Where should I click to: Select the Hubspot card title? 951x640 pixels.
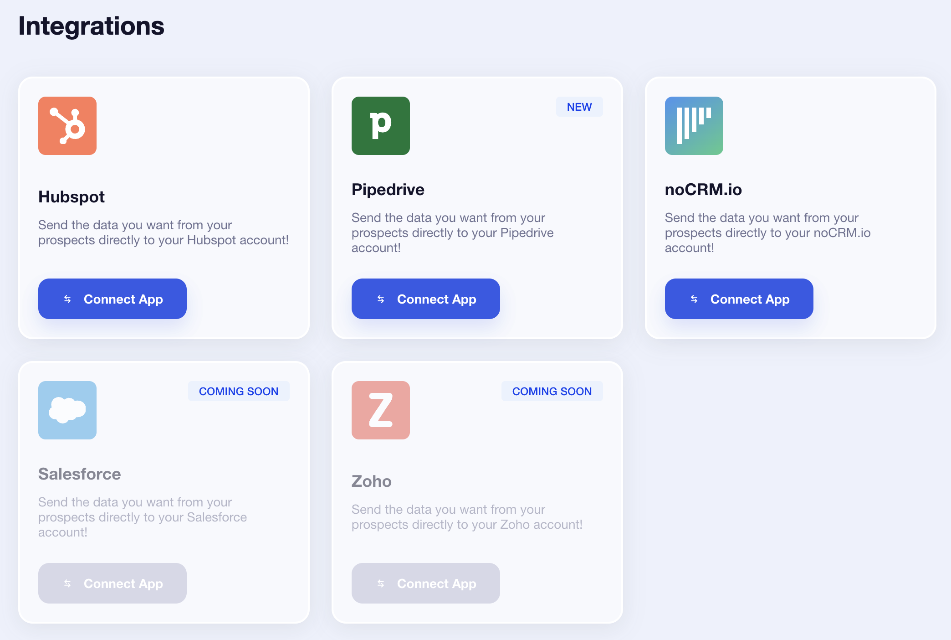72,197
